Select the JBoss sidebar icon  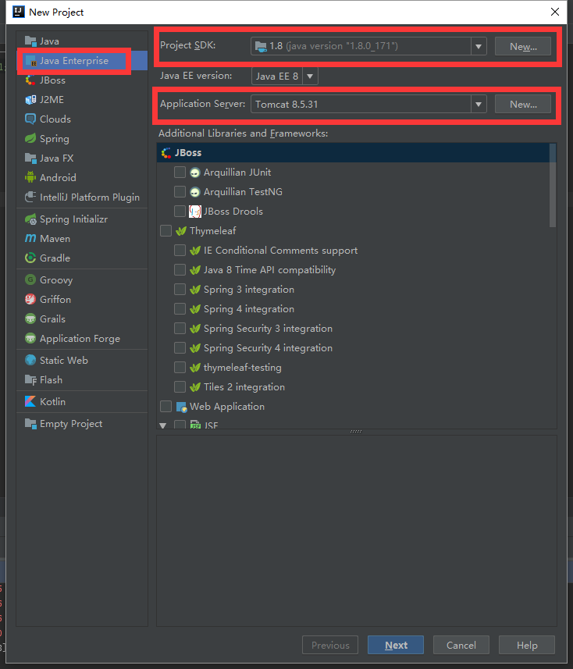pos(30,80)
